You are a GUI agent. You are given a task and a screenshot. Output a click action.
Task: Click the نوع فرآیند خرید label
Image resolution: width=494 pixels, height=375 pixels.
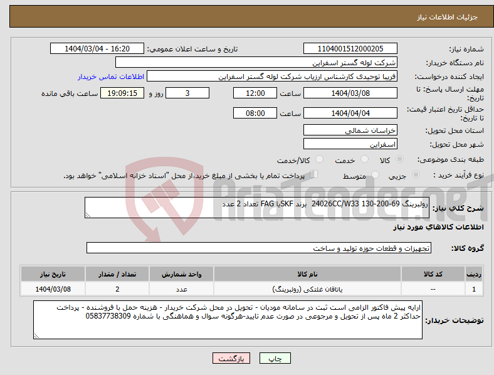458,175
